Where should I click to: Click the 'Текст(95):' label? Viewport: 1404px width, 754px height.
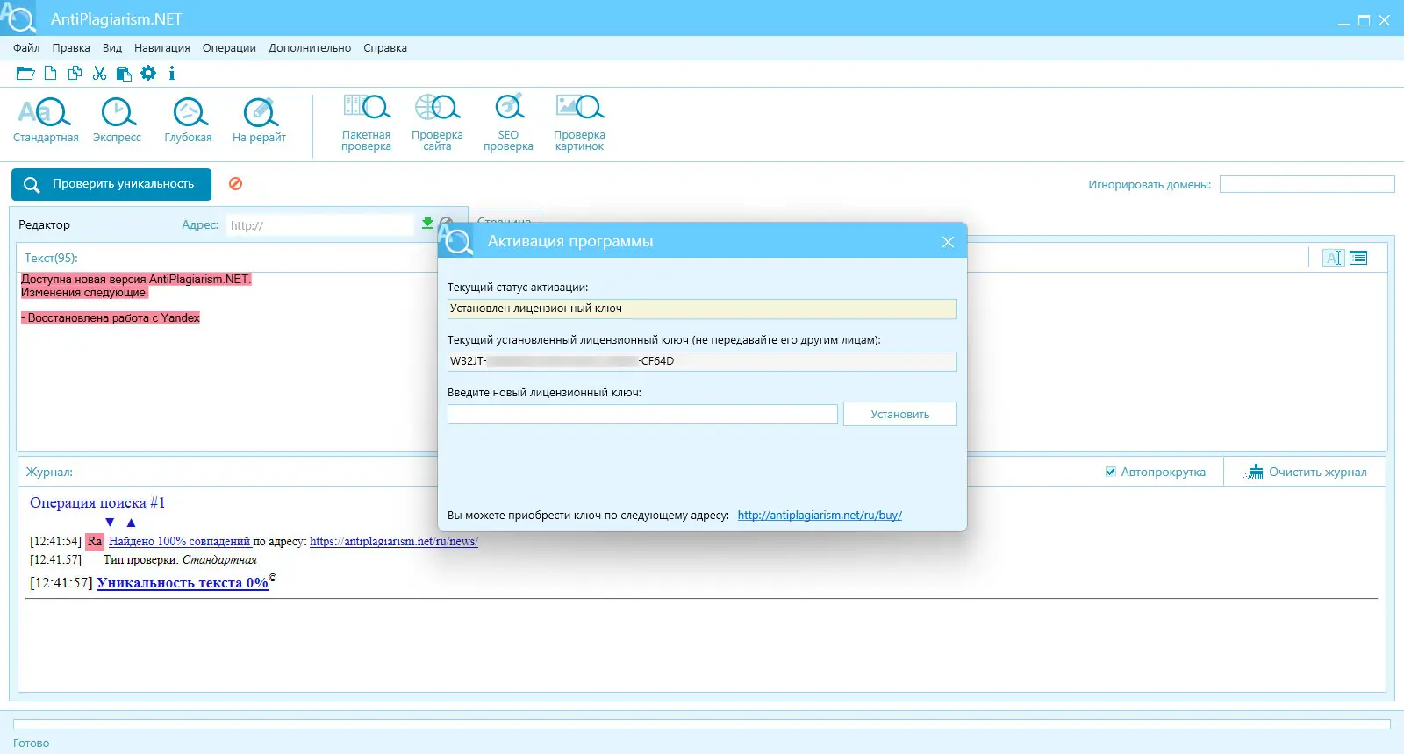point(51,258)
